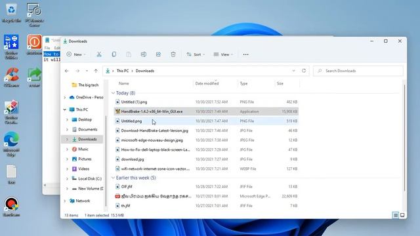Open address bar history dropdown
The height and width of the screenshot is (236, 420).
click(293, 71)
